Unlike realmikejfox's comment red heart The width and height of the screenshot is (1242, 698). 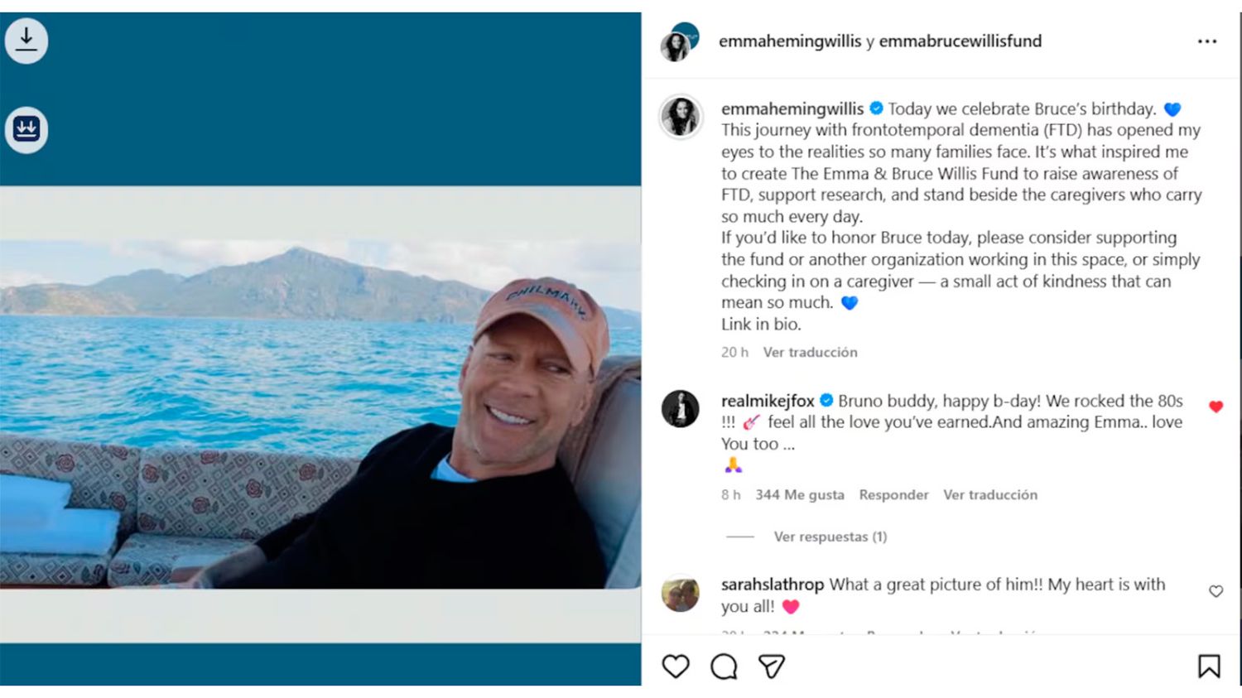1216,407
